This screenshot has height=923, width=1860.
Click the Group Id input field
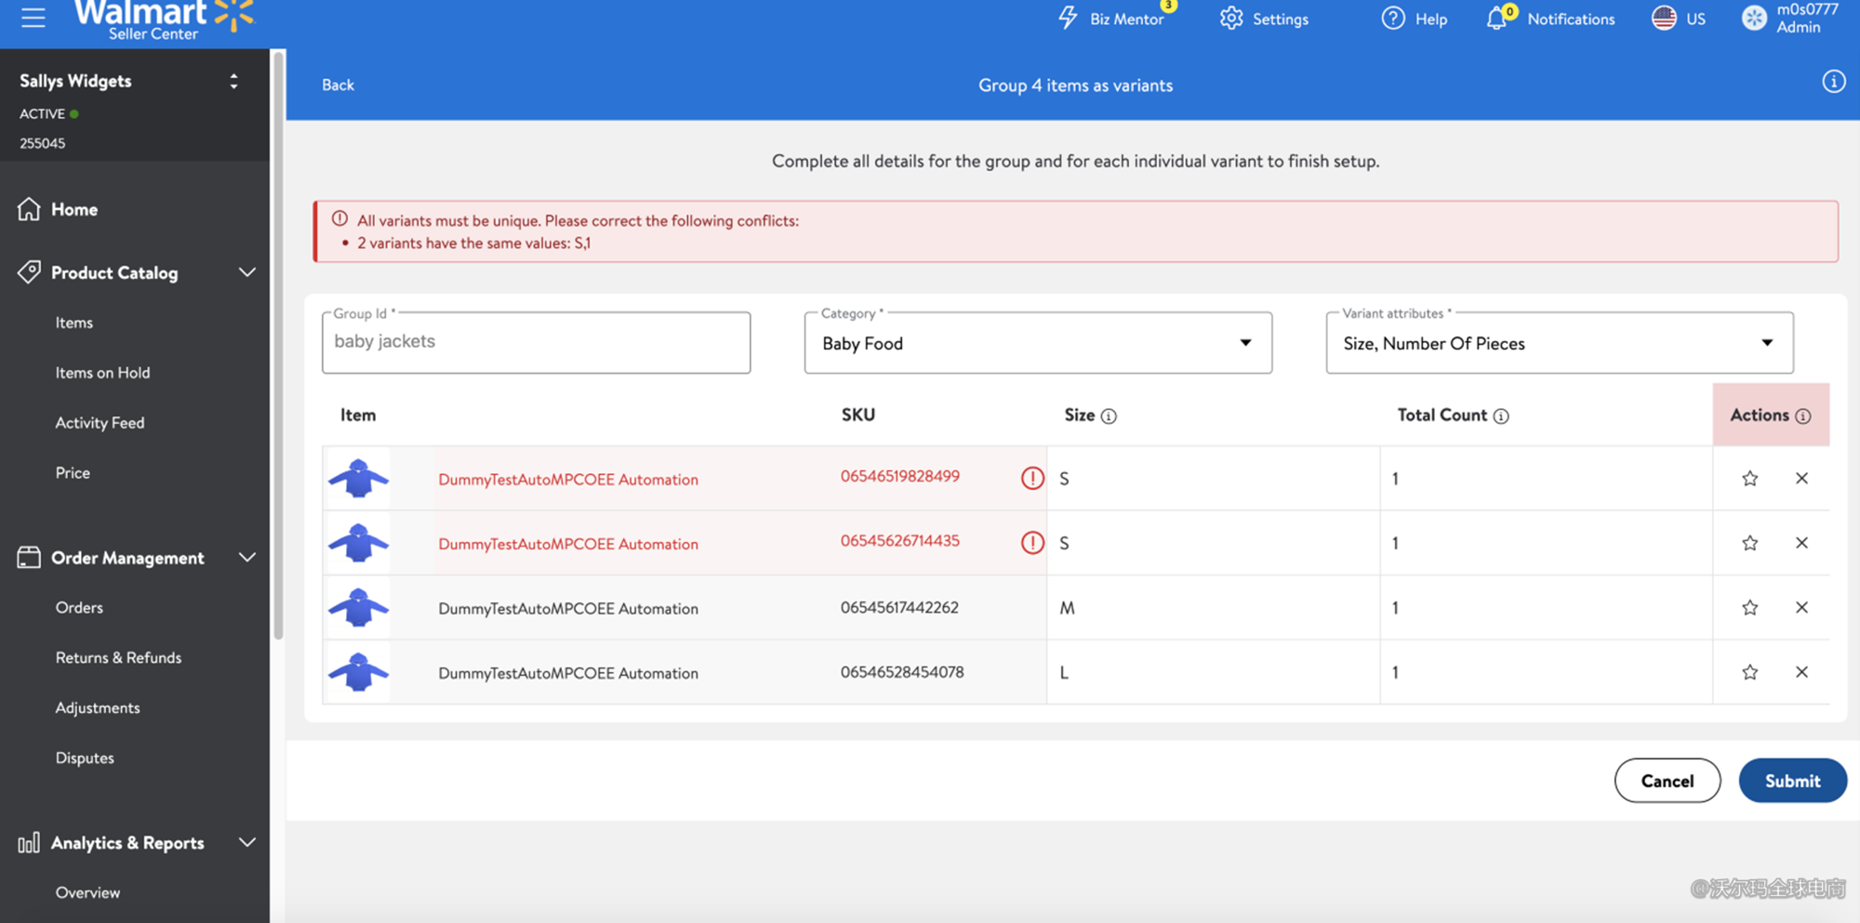tap(536, 343)
